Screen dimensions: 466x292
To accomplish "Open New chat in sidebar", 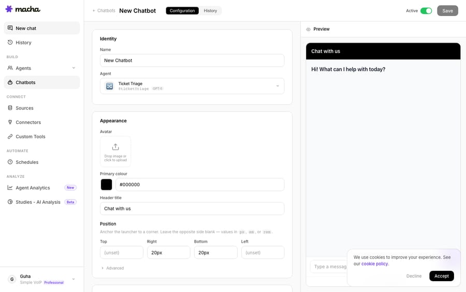I will click(42, 28).
